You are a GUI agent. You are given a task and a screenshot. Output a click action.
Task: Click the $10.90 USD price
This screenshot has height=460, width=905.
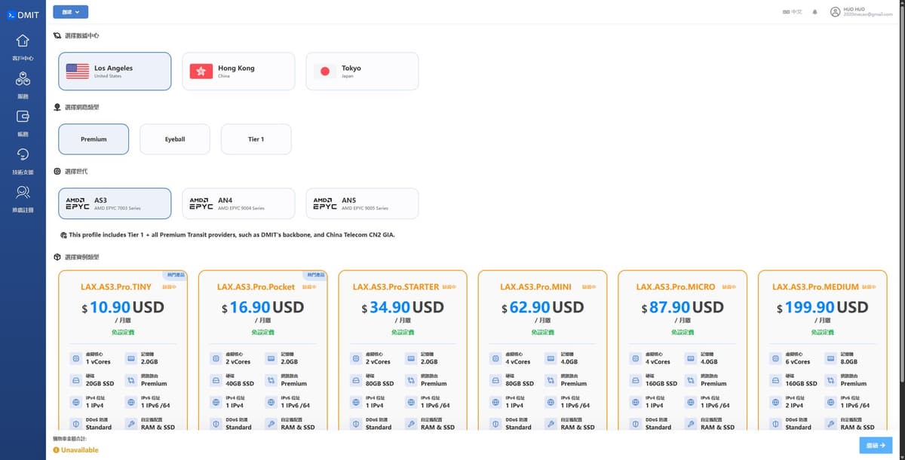(123, 307)
